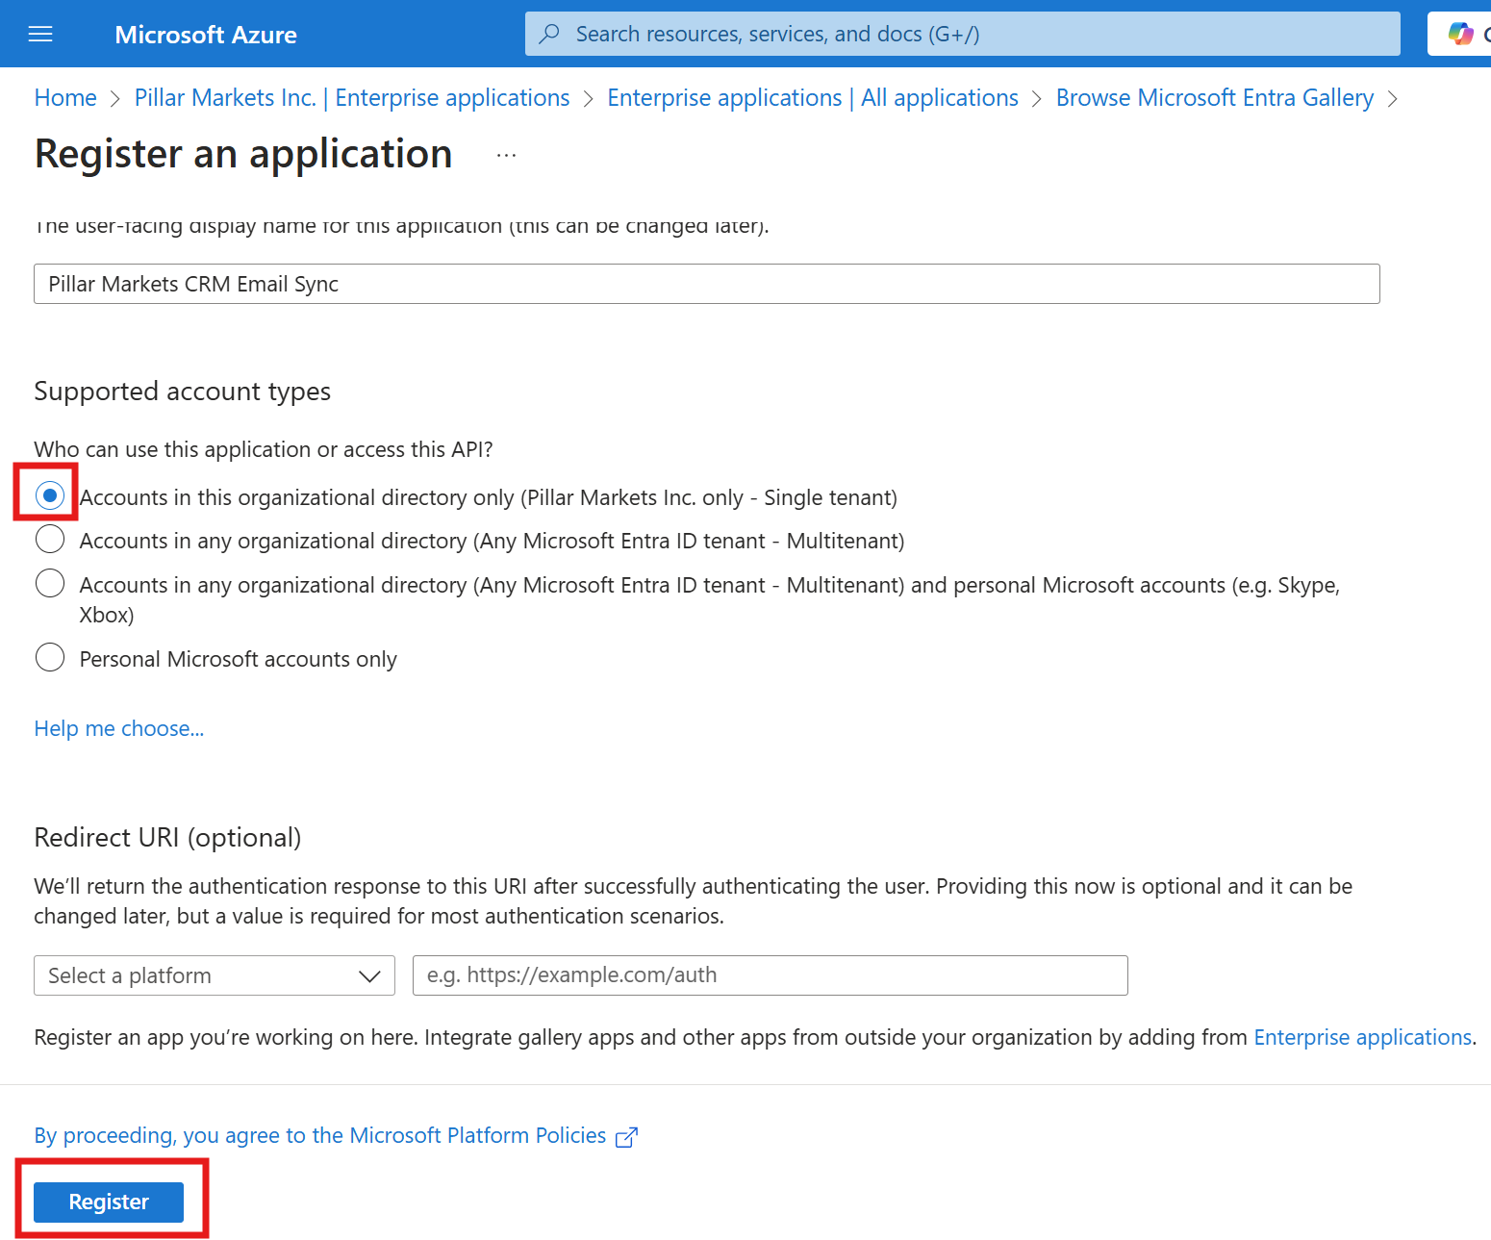Click the Microsoft Azure logo
1491x1240 pixels.
[x=205, y=34]
